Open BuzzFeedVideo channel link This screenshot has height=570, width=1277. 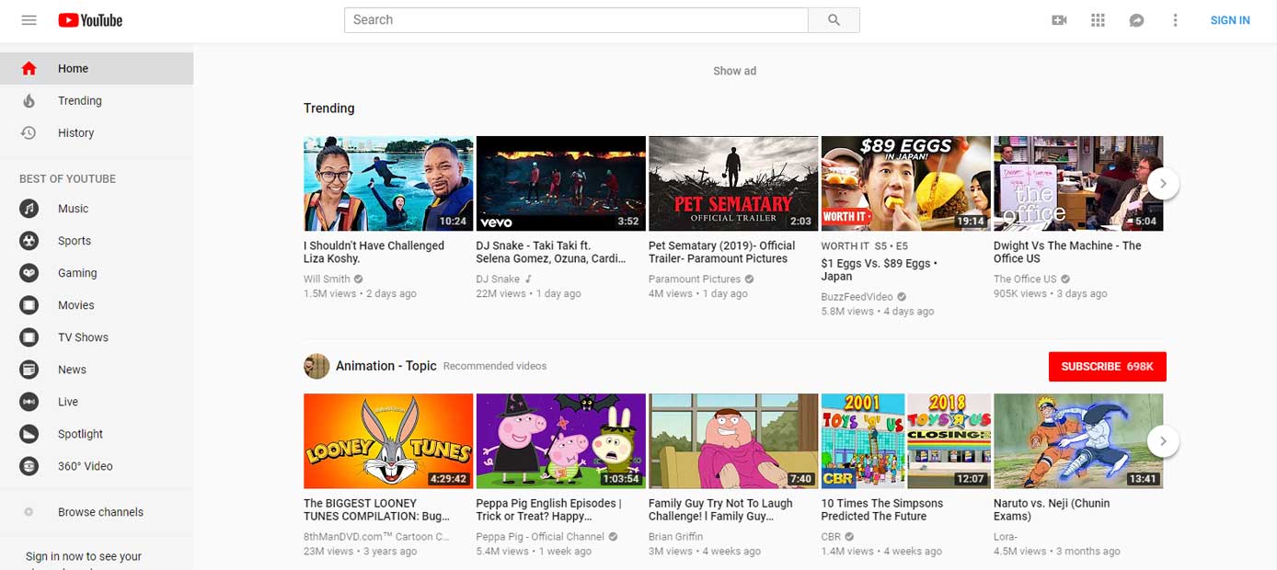pyautogui.click(x=857, y=297)
